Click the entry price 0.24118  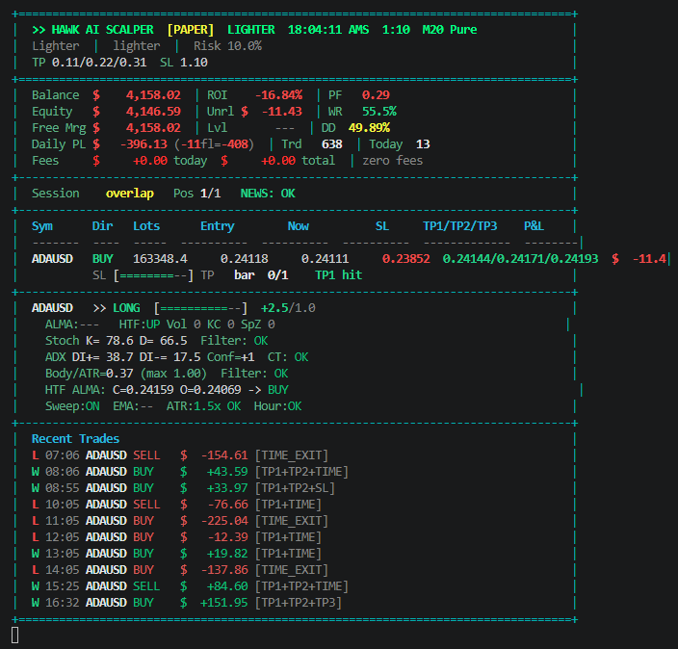[x=245, y=259]
